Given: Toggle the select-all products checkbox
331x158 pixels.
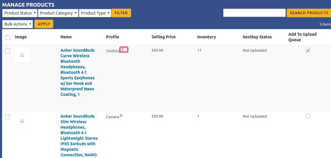Looking at the screenshot, I should pyautogui.click(x=8, y=37).
